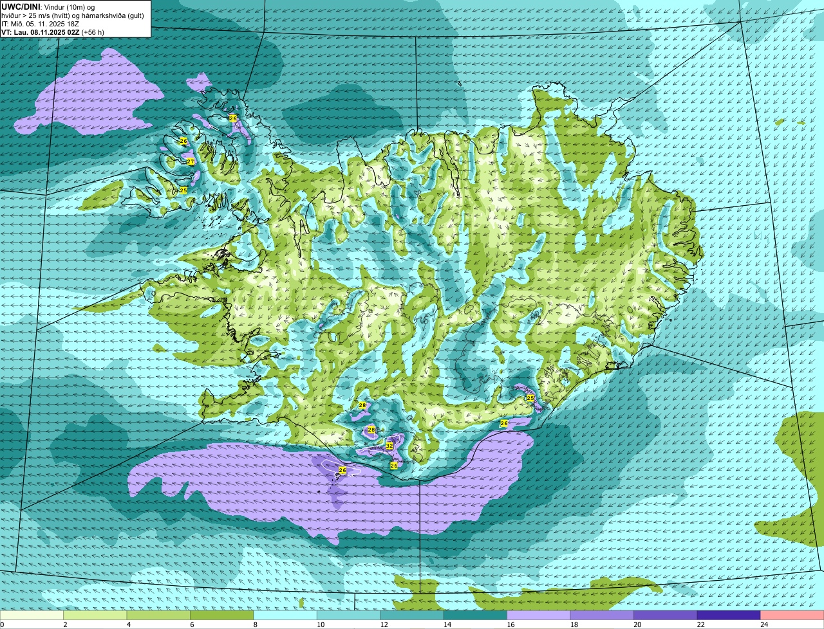Pick the 20–22 m/s violet legend swatch
The width and height of the screenshot is (824, 629).
pos(666,615)
